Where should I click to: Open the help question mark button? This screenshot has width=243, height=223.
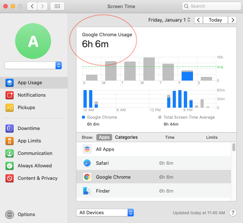point(233,213)
